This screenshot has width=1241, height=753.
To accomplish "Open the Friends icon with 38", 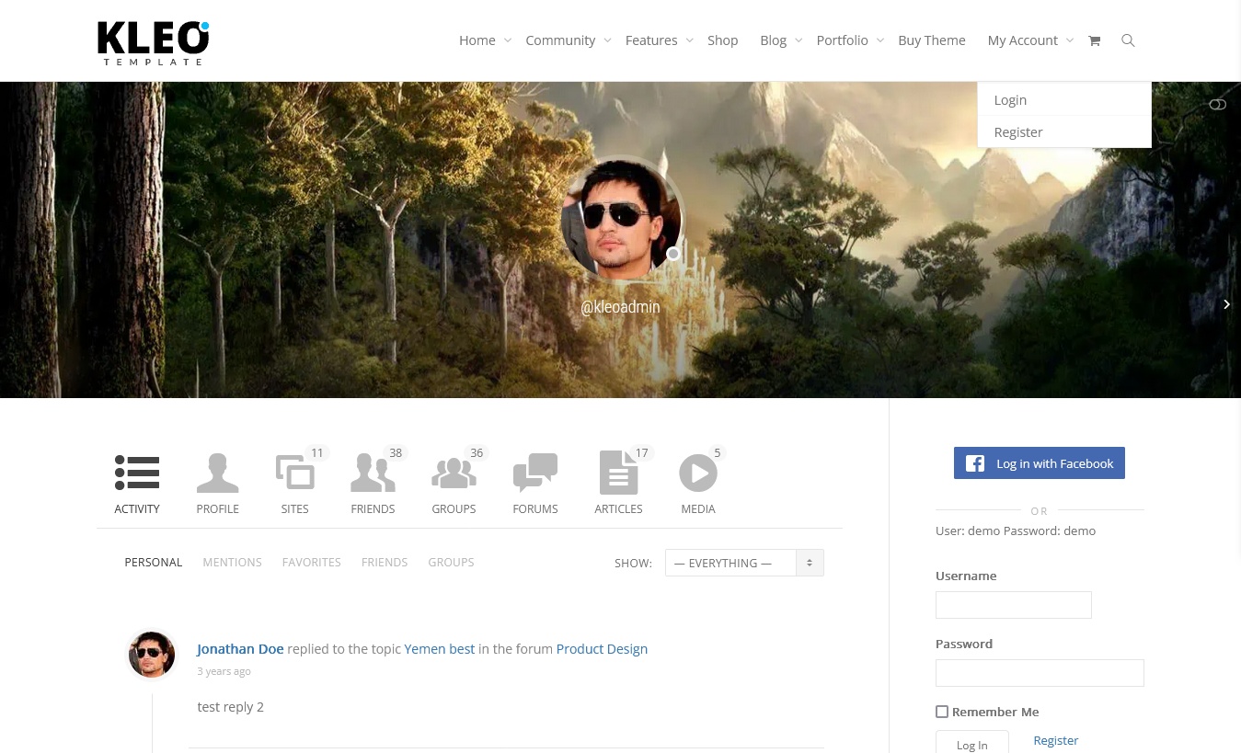I will coord(373,473).
